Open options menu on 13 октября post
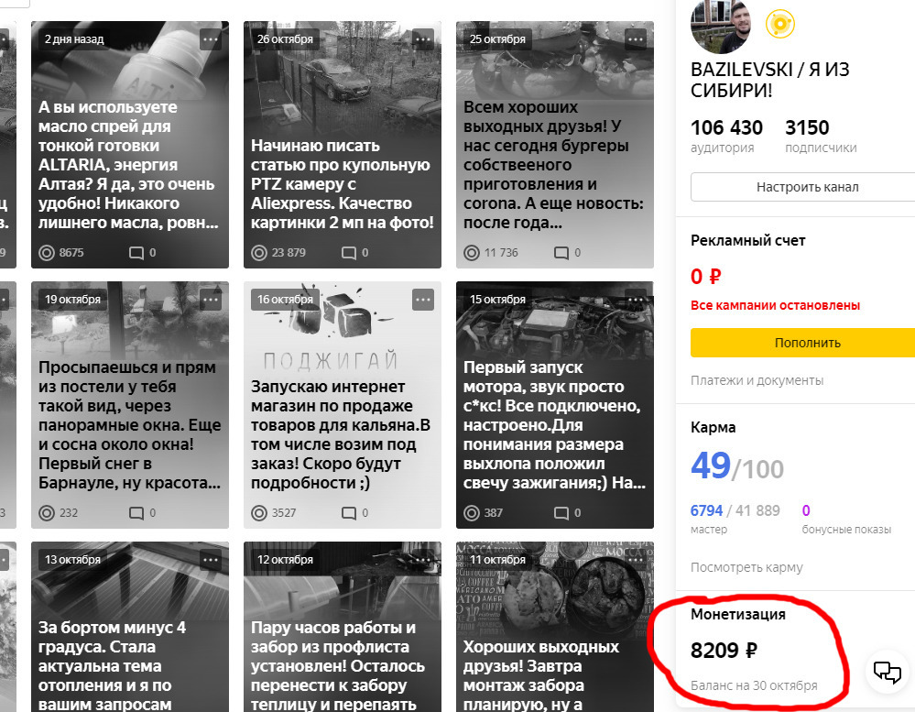 pyautogui.click(x=210, y=560)
